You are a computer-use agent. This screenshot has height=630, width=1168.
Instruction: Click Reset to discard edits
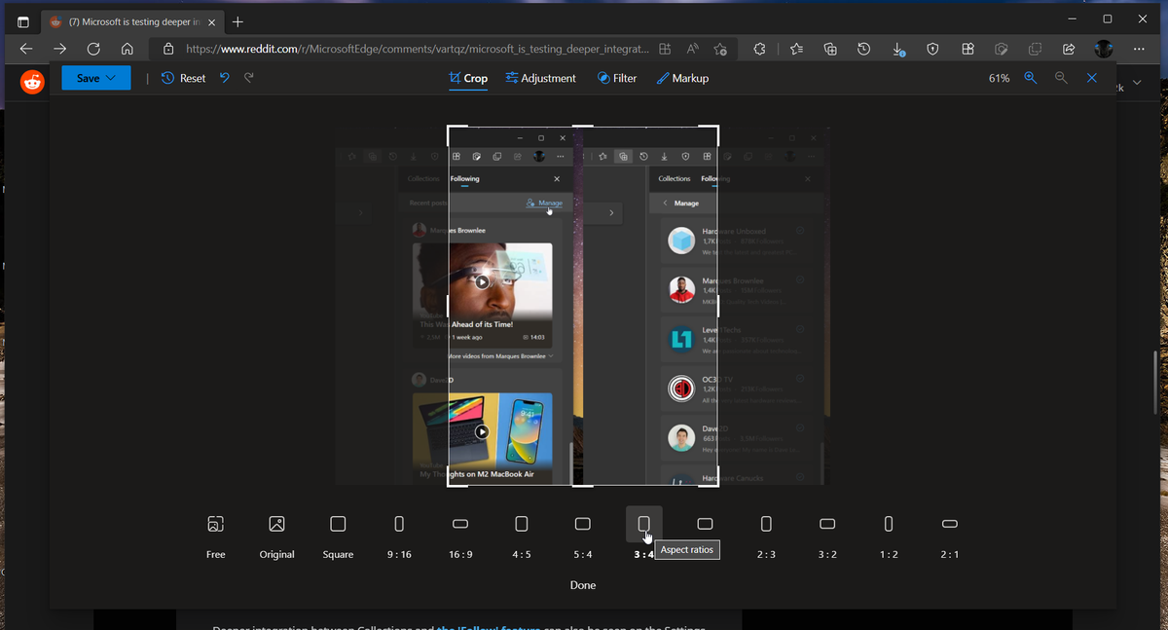click(182, 78)
